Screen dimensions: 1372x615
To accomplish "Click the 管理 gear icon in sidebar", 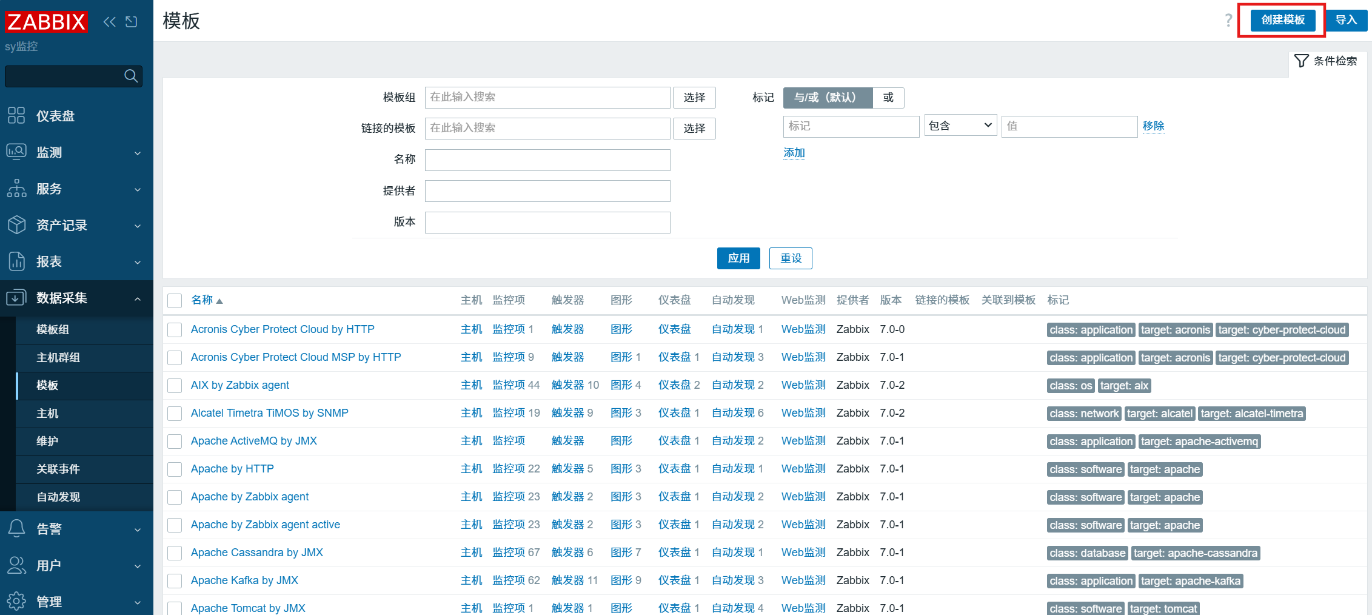I will pyautogui.click(x=16, y=601).
